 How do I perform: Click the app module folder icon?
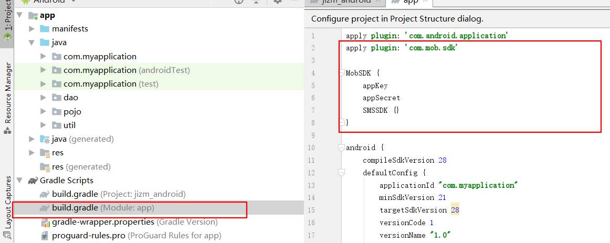tap(33, 16)
